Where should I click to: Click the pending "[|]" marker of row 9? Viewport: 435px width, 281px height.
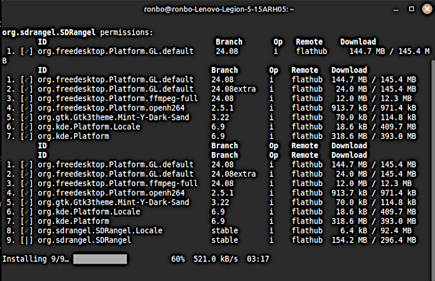pyautogui.click(x=27, y=240)
